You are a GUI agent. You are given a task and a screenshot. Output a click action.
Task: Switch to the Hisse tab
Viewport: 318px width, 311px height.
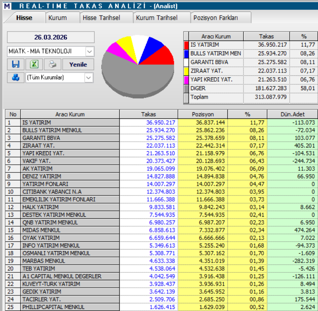tap(24, 18)
